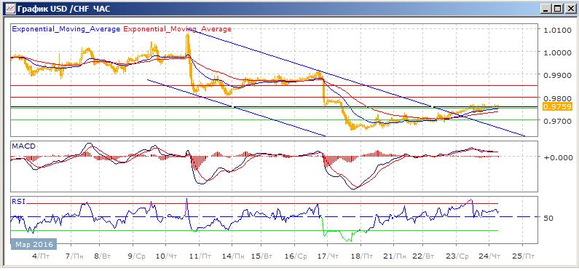Image resolution: width=579 pixels, height=271 pixels.
Task: Click the Мар 2016 month label
Action: 34,245
